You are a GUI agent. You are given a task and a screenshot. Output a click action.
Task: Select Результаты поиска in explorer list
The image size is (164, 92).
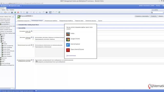pyautogui.click(x=5, y=19)
